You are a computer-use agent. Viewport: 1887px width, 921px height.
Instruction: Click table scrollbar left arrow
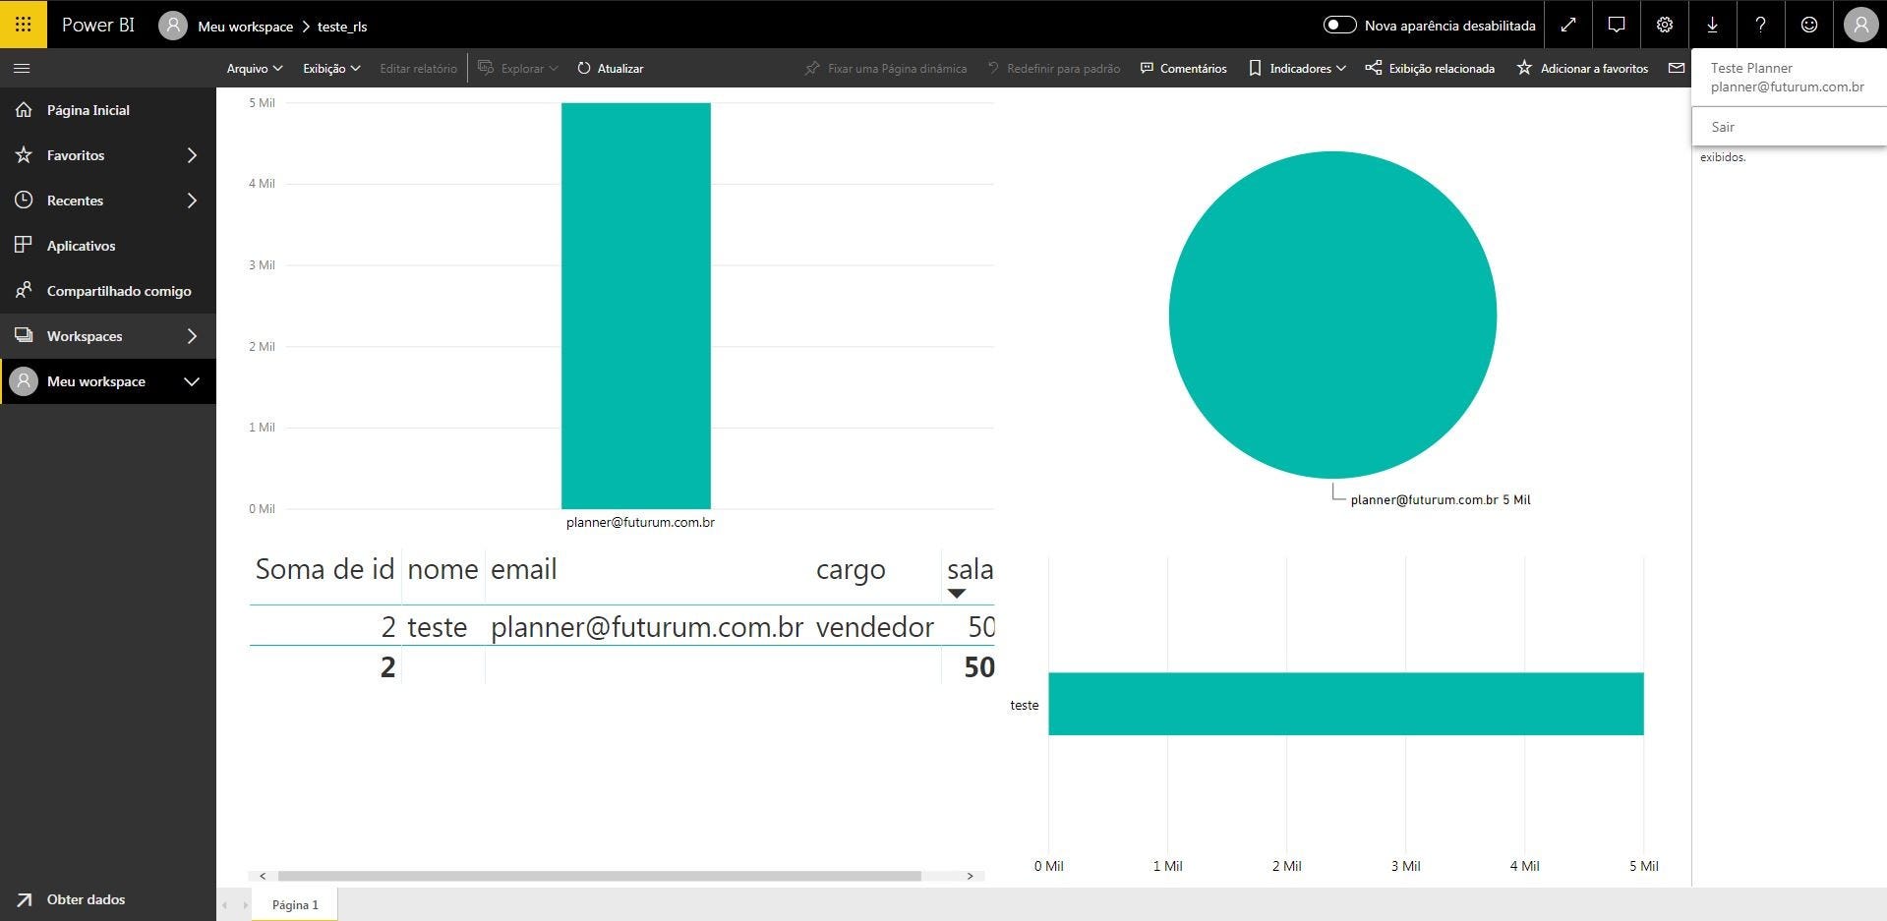coord(263,876)
